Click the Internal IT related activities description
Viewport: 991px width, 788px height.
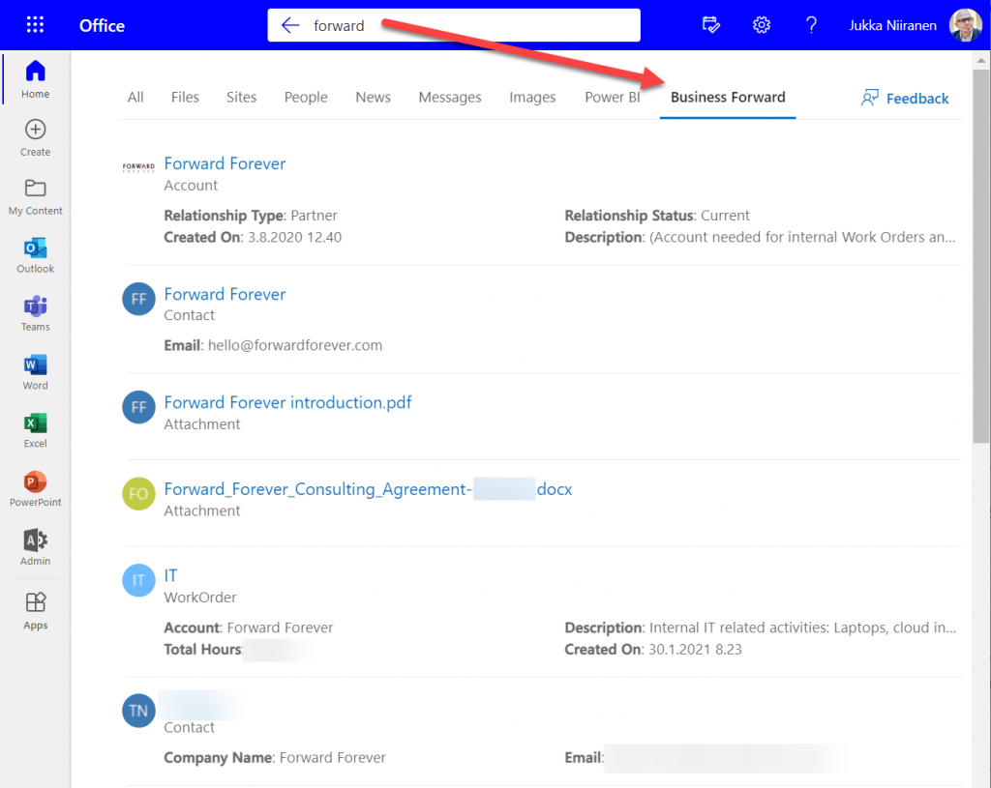pyautogui.click(x=761, y=627)
